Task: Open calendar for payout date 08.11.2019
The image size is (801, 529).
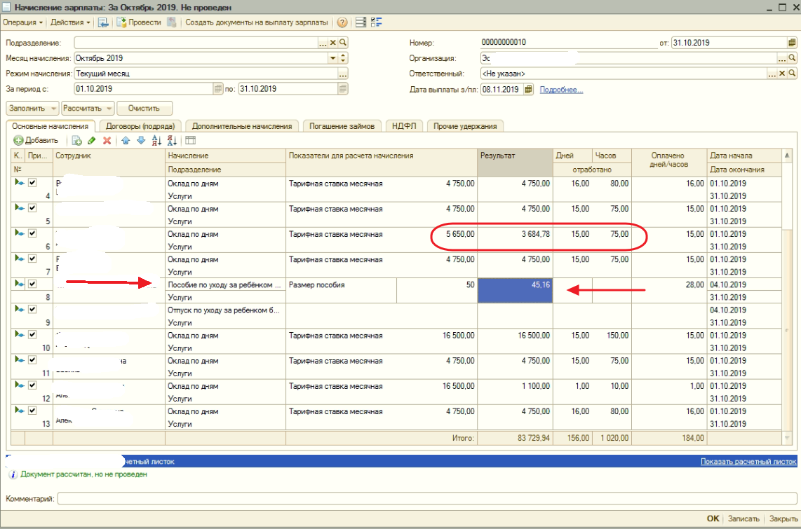Action: click(x=528, y=90)
